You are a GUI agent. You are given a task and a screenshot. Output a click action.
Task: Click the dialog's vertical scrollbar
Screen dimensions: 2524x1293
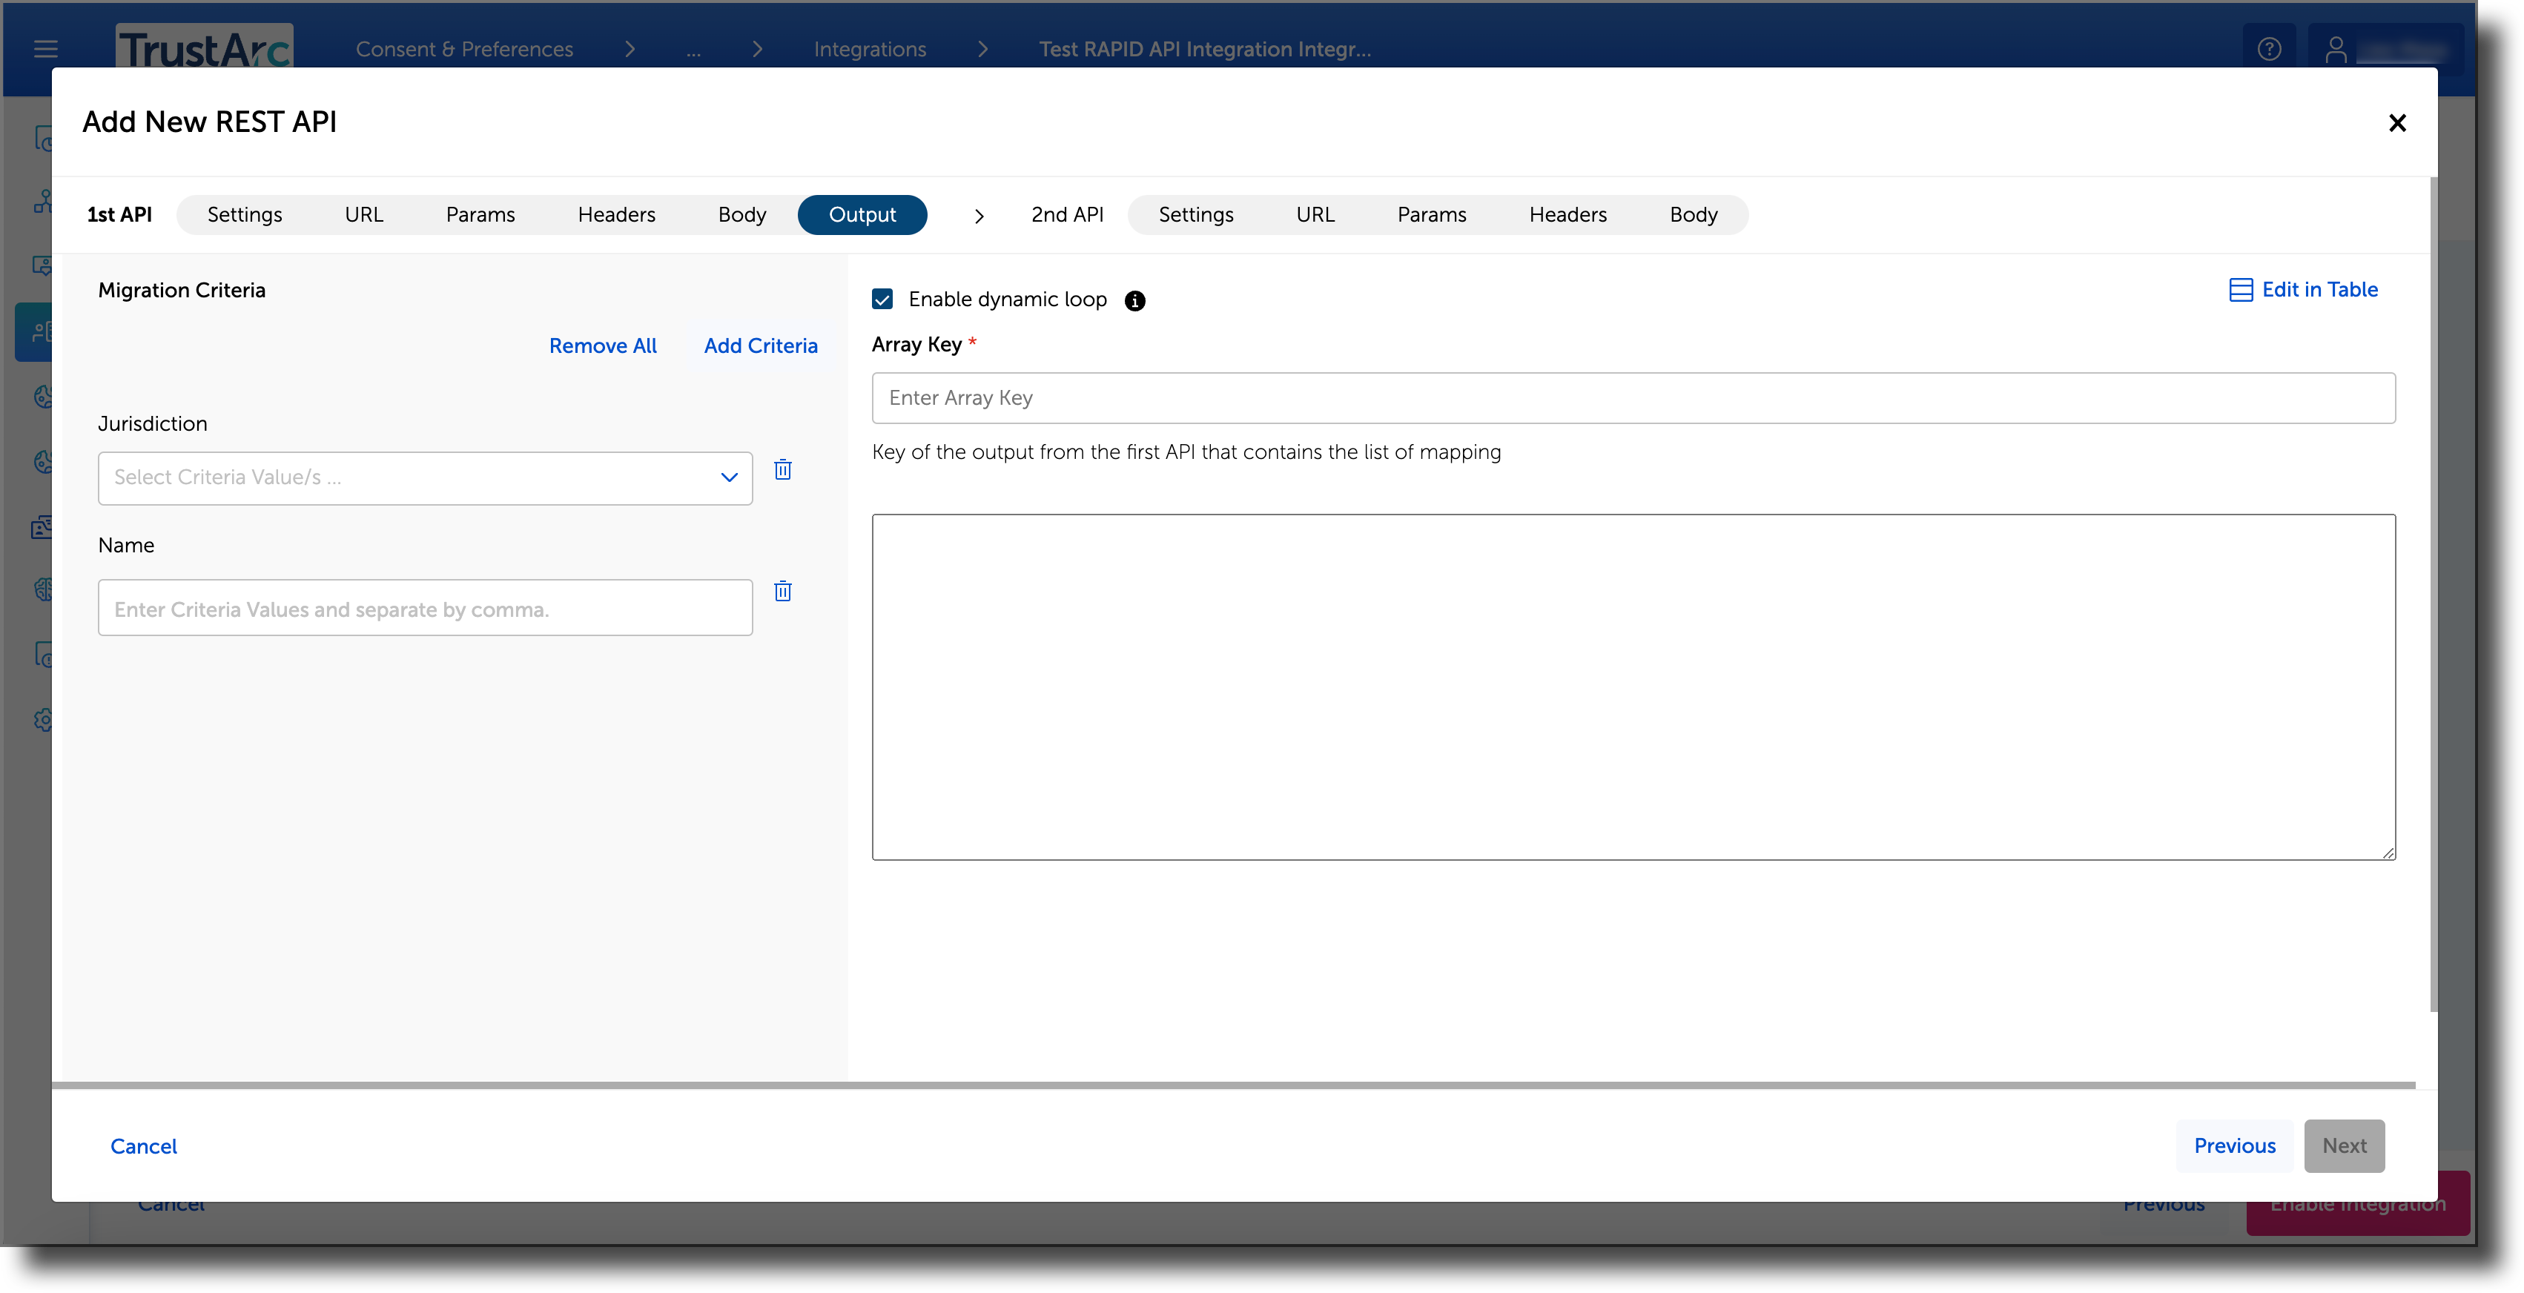(2433, 595)
